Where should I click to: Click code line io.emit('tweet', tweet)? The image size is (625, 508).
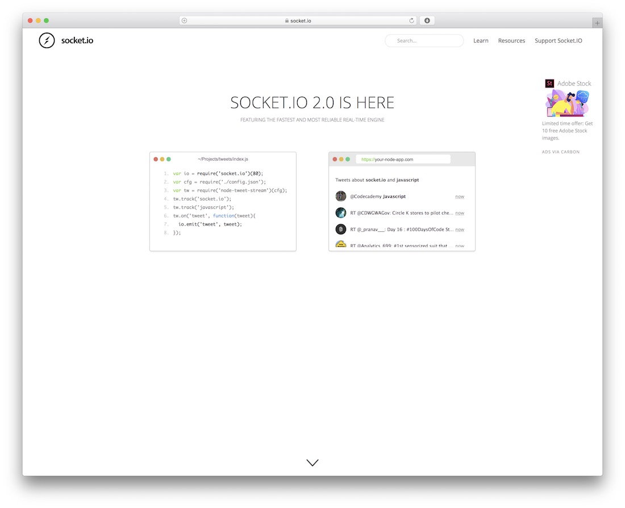[x=210, y=224]
